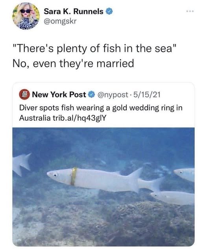This screenshot has width=207, height=249.
Task: Click the three-dot more options icon
Action: pos(190,11)
